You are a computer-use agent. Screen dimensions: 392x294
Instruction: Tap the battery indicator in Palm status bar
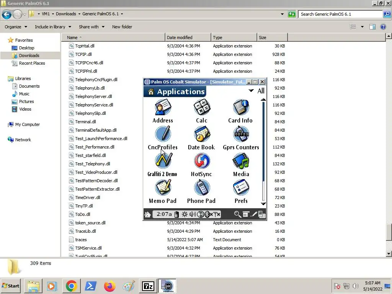click(176, 214)
